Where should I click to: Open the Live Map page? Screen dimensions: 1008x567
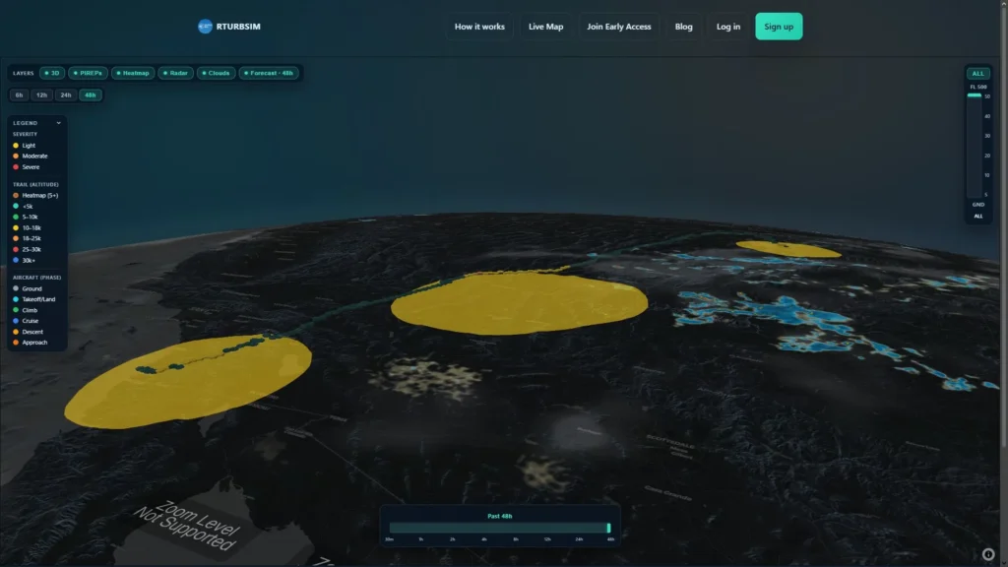[x=545, y=27]
